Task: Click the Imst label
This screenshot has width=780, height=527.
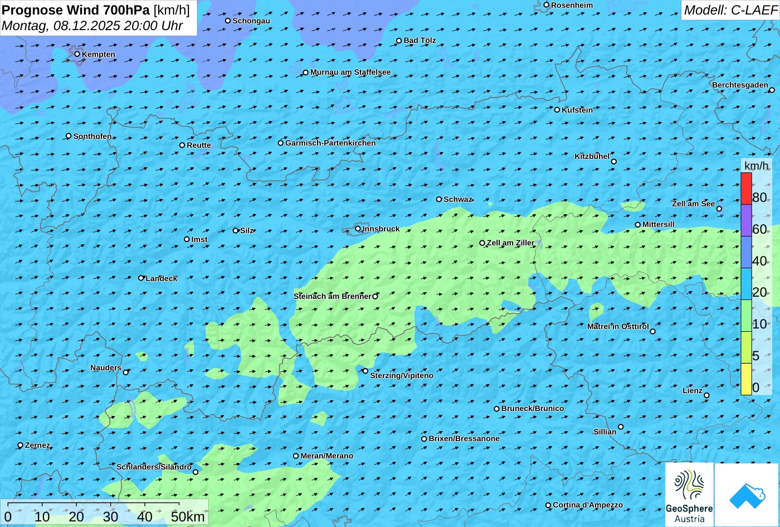Action: (199, 239)
